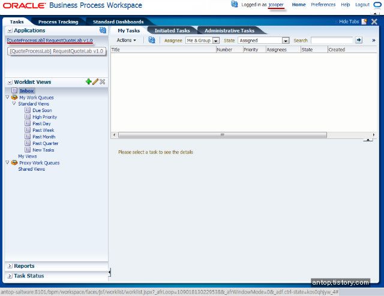
Task: Show more toolbar options via the double chevron
Action: coord(374,40)
